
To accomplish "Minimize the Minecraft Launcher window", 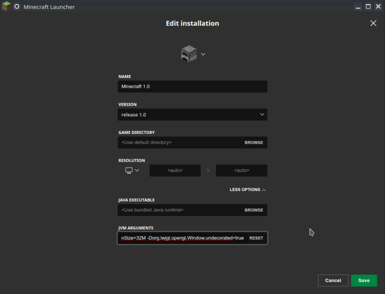I will coord(358,7).
